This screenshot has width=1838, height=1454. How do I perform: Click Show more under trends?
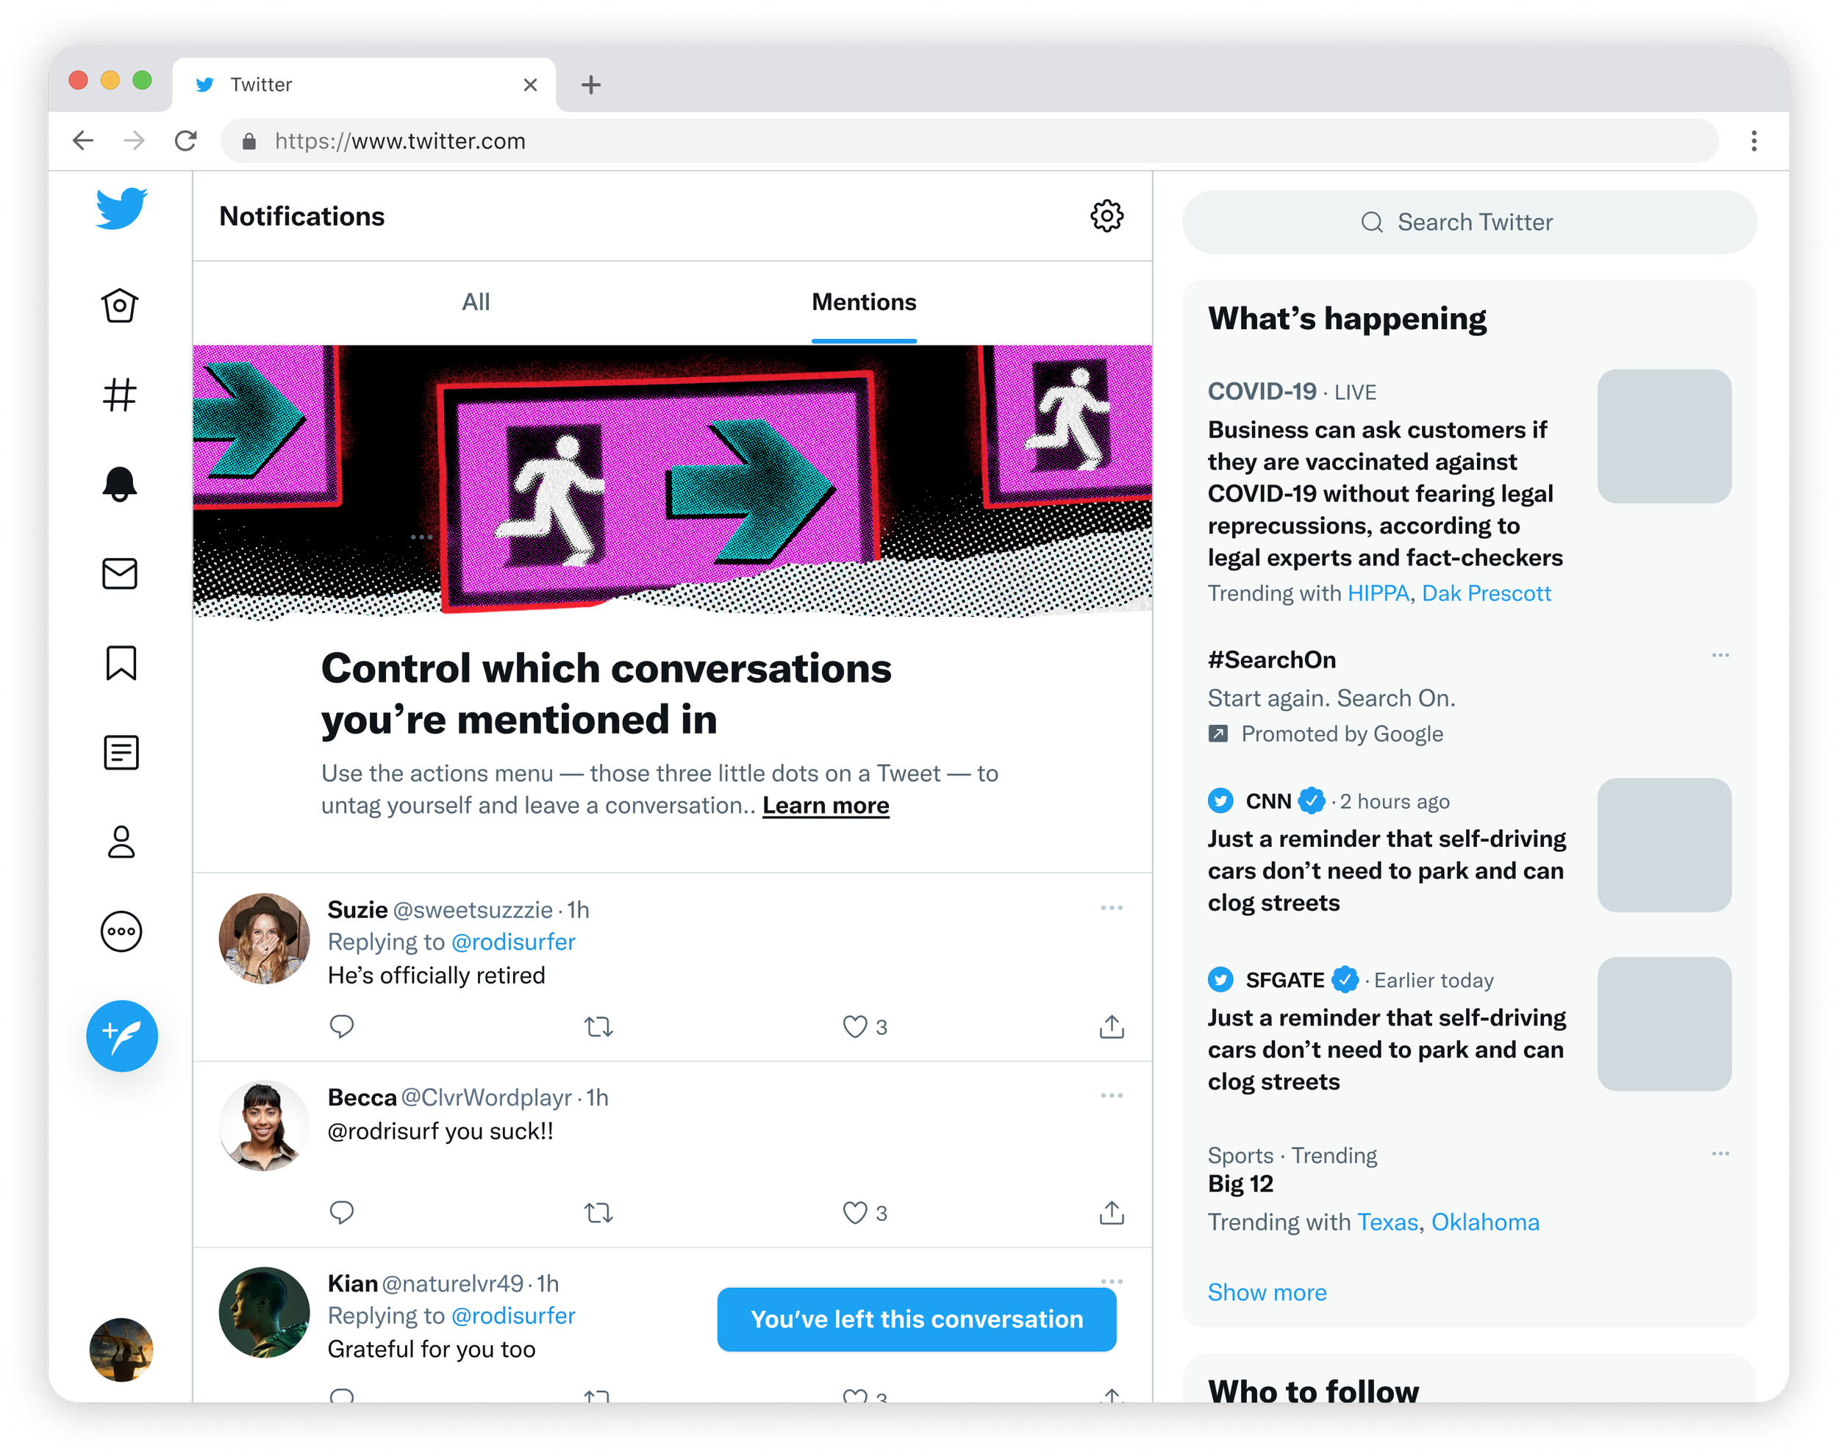[x=1266, y=1292]
